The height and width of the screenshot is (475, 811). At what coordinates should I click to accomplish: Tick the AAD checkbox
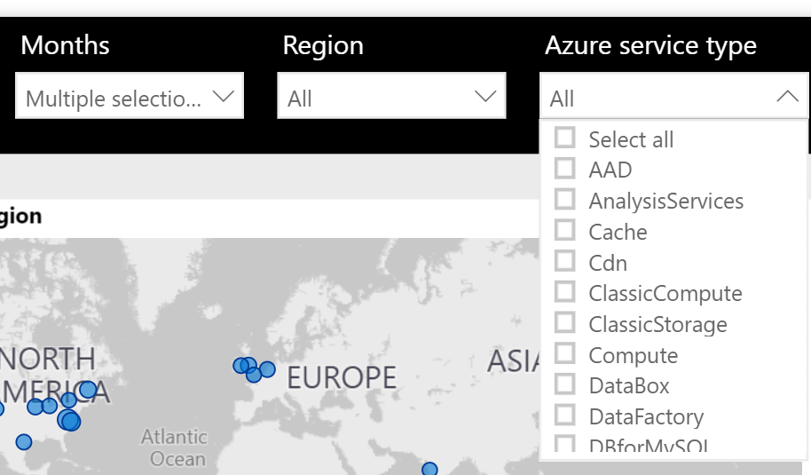point(564,169)
